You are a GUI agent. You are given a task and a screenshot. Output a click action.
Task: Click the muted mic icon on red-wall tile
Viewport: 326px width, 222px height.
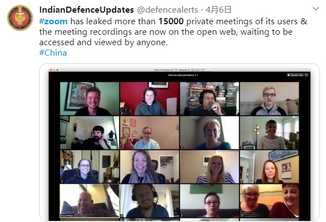[x=121, y=113]
